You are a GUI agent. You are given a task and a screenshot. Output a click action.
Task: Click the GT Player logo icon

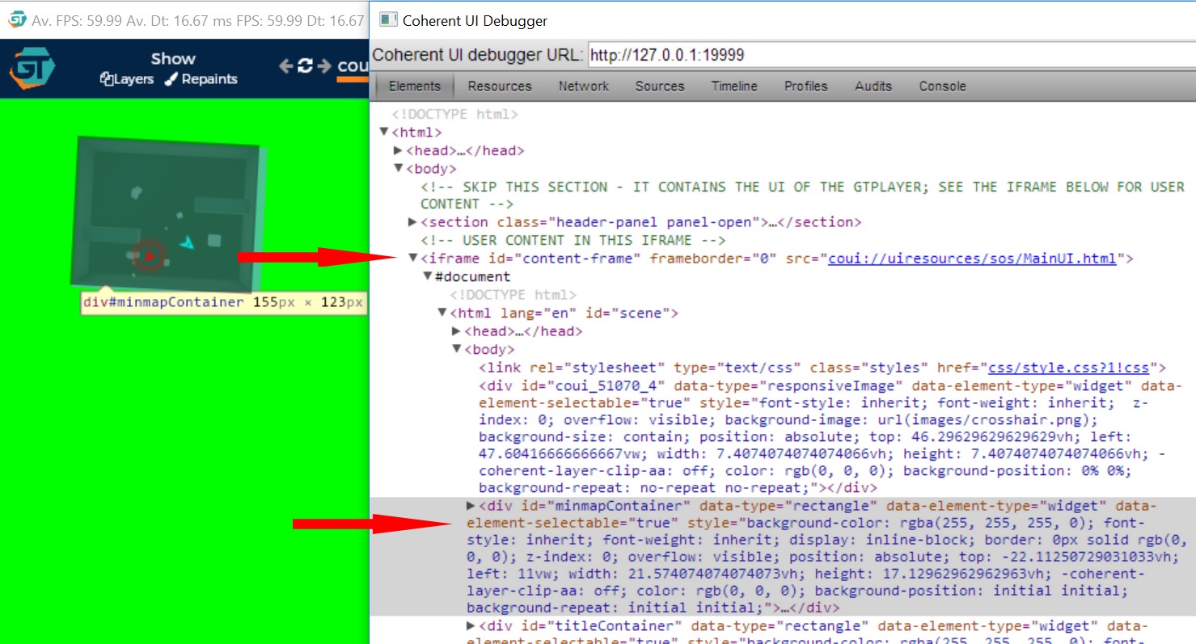(x=32, y=69)
